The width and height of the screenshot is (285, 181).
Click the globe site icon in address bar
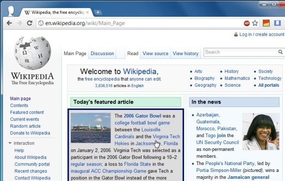pos(41,23)
